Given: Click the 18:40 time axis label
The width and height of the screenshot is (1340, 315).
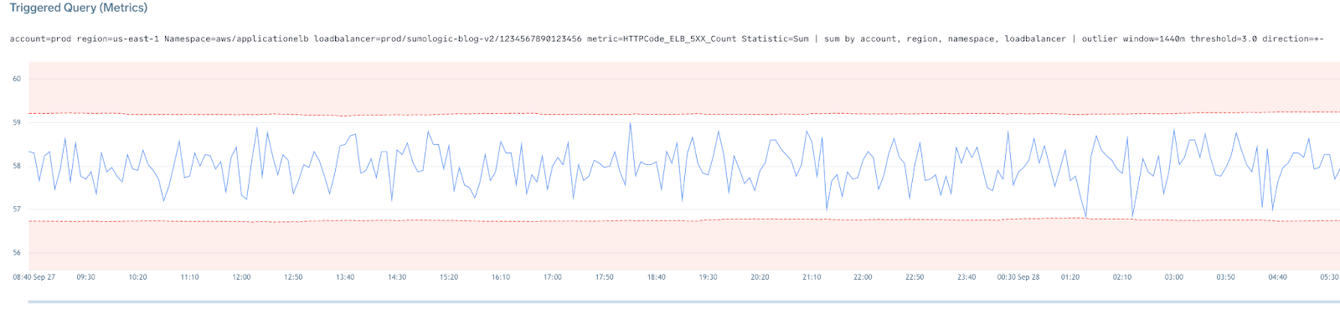Looking at the screenshot, I should [657, 277].
